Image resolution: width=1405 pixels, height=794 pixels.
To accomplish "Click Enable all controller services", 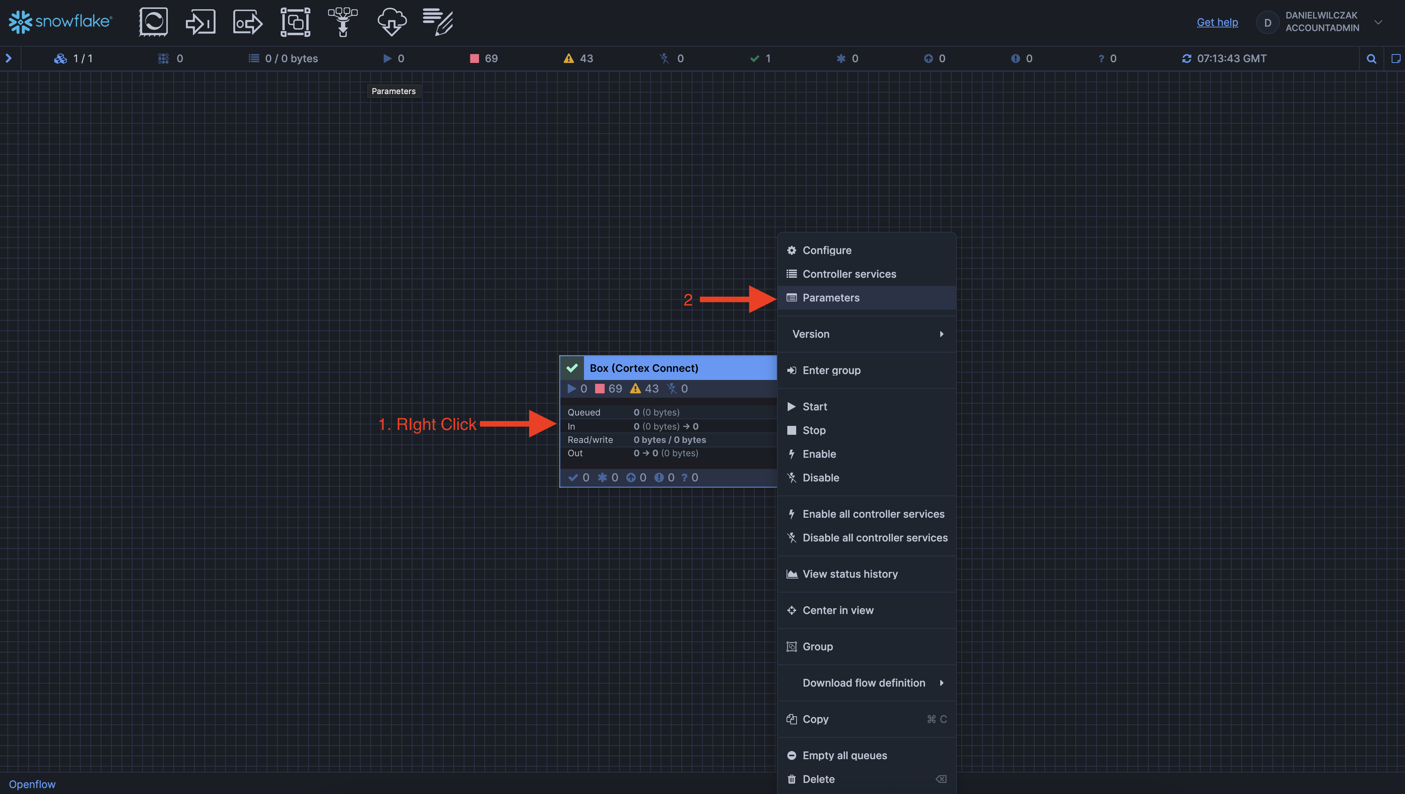I will tap(873, 514).
